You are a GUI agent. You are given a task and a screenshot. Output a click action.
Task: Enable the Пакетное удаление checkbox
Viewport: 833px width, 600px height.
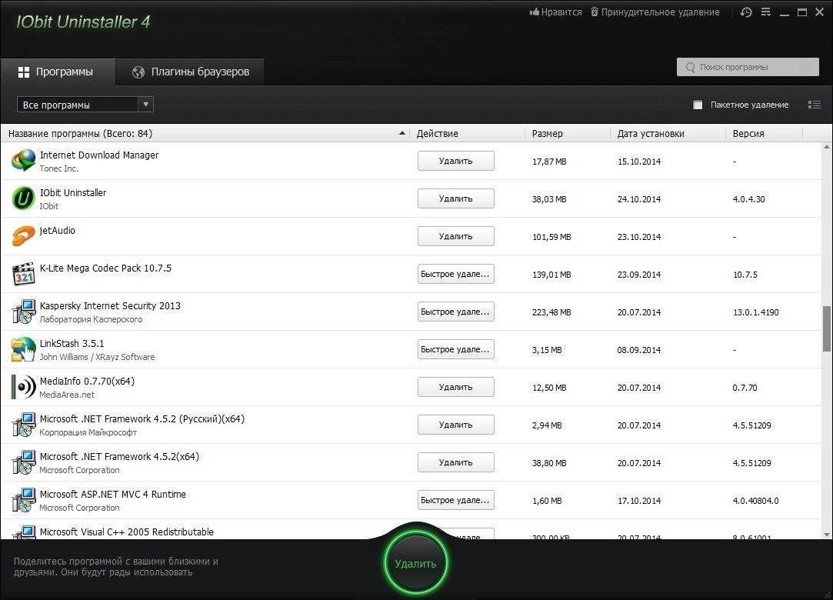coord(698,105)
